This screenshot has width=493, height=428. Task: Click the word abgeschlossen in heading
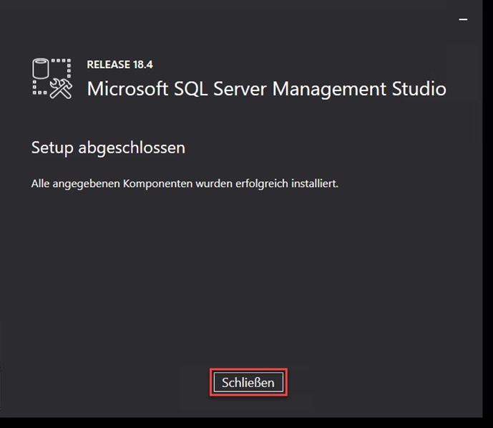132,148
